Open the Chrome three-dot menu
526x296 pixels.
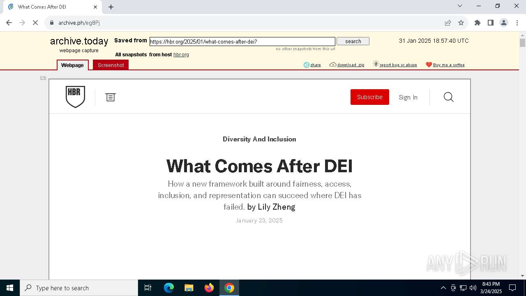pos(517,23)
